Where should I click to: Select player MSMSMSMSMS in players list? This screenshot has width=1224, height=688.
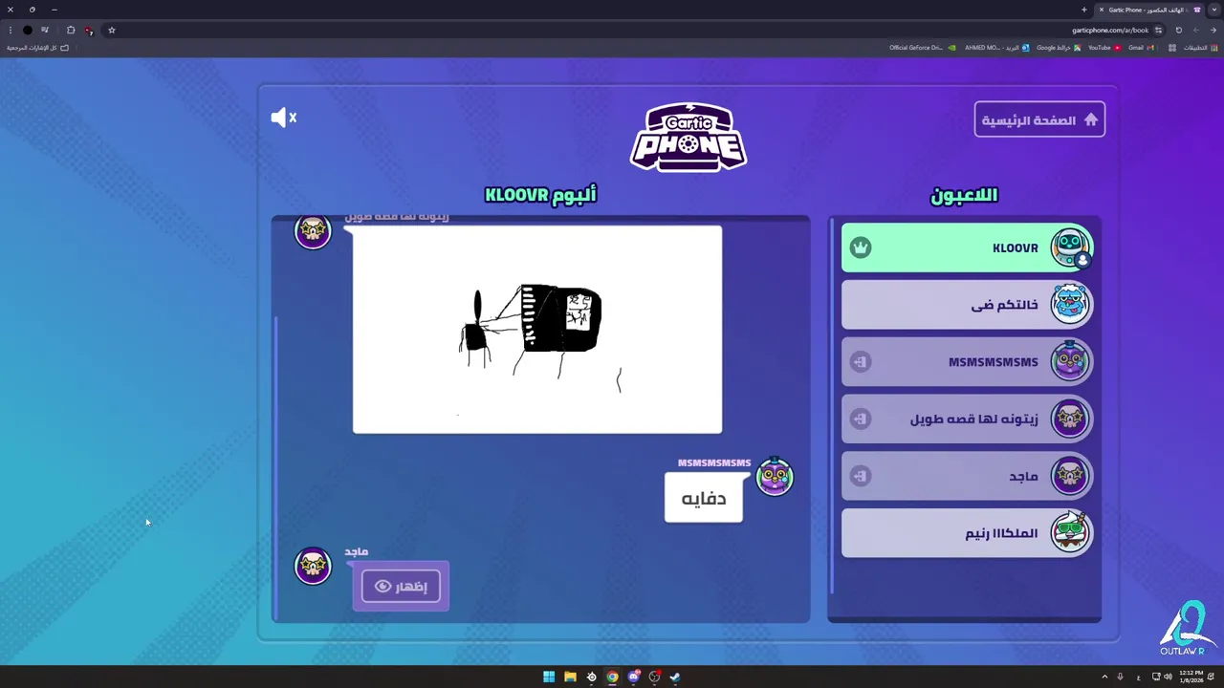tap(967, 362)
